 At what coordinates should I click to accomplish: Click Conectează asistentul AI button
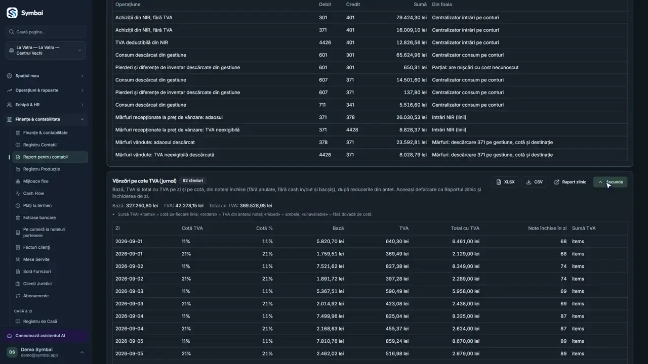click(x=46, y=336)
